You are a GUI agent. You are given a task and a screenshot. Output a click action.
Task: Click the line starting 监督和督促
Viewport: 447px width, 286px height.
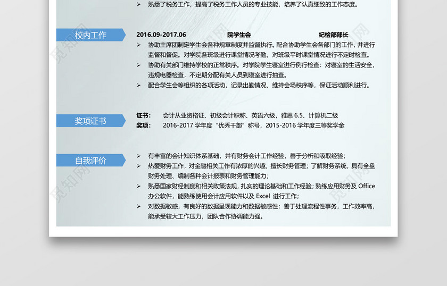click(259, 55)
